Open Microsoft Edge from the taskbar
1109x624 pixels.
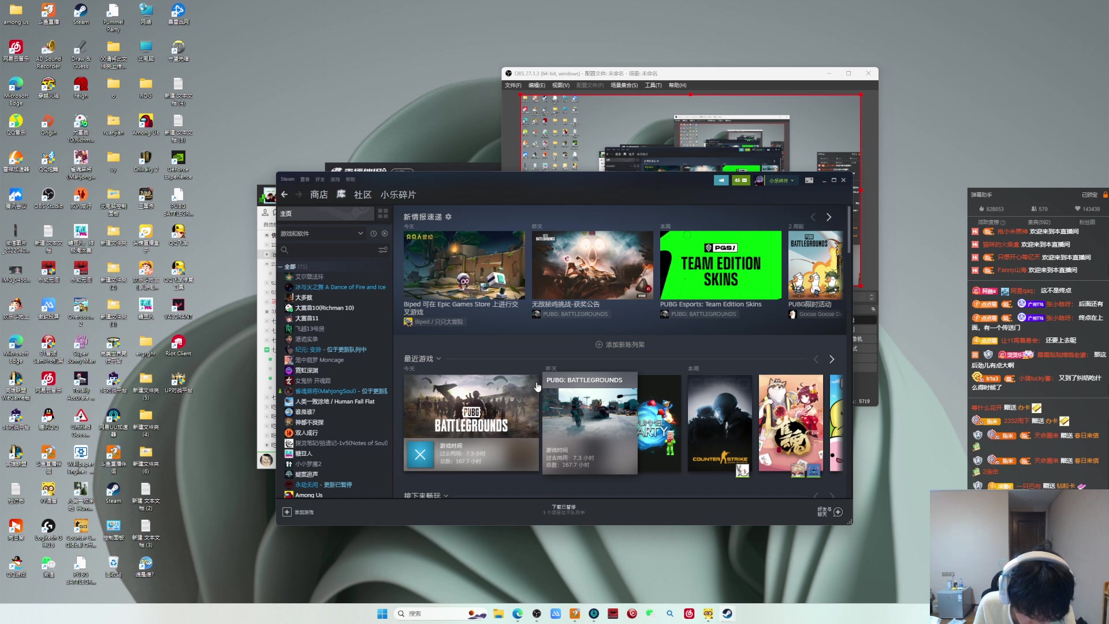click(518, 614)
